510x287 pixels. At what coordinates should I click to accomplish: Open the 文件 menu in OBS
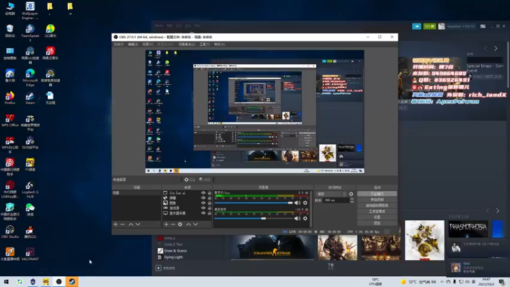(x=119, y=44)
